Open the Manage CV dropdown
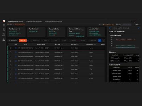 click(x=13, y=41)
